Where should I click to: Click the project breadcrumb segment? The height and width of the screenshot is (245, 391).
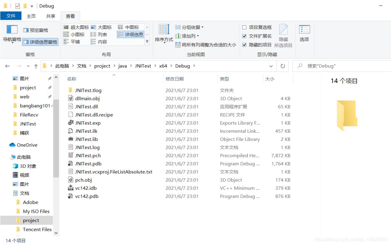pos(102,66)
